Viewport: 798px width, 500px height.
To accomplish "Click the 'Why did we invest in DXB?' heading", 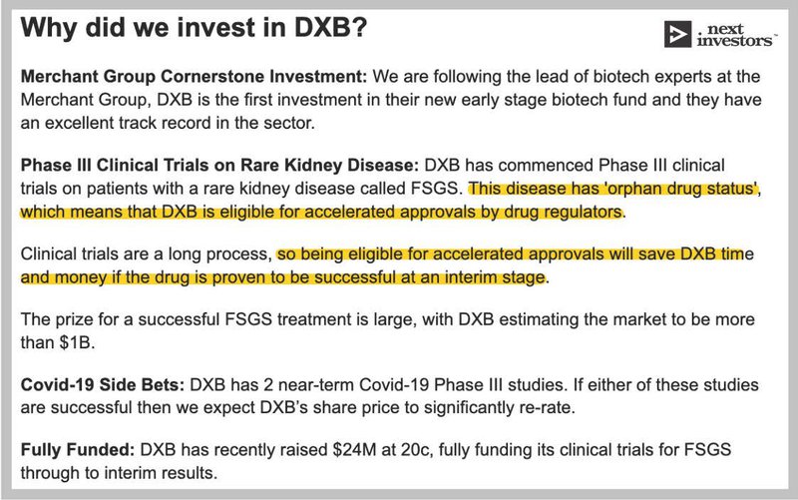I will coord(194,27).
